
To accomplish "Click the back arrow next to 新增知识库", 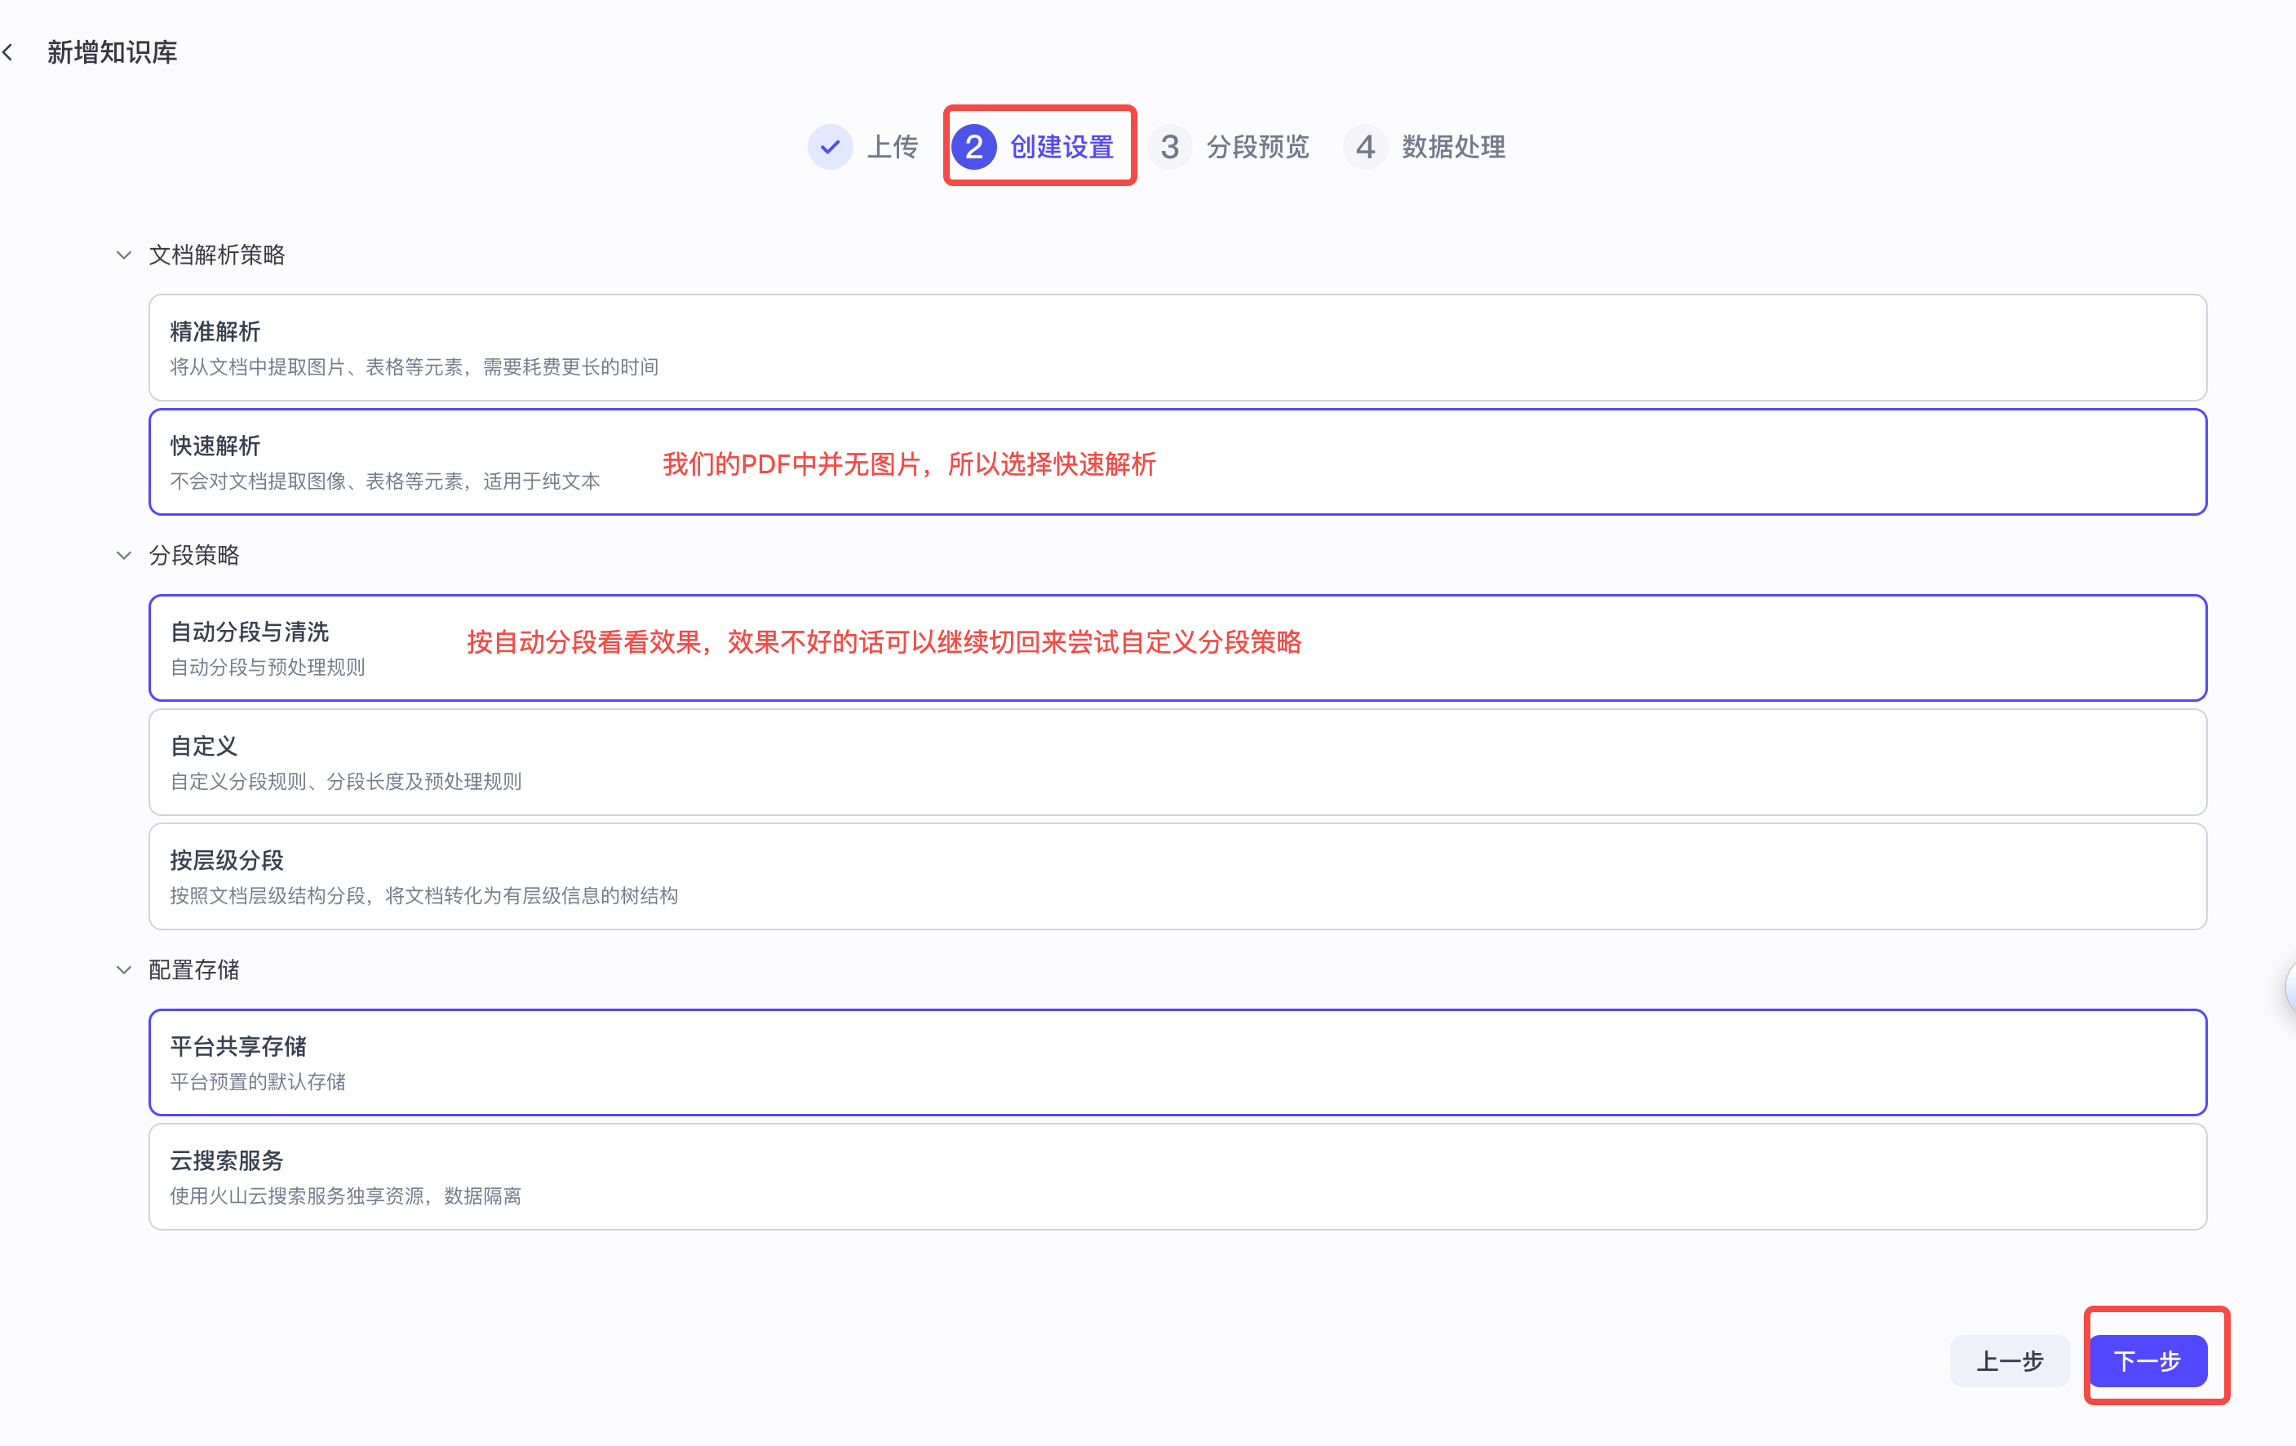I will [x=11, y=51].
